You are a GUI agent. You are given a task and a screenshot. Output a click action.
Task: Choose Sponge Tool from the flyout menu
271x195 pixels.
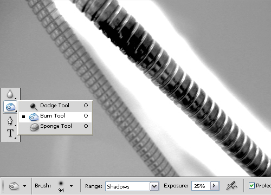coord(55,126)
